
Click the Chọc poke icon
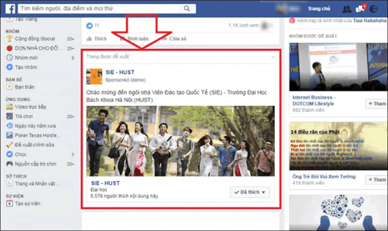click(x=9, y=154)
